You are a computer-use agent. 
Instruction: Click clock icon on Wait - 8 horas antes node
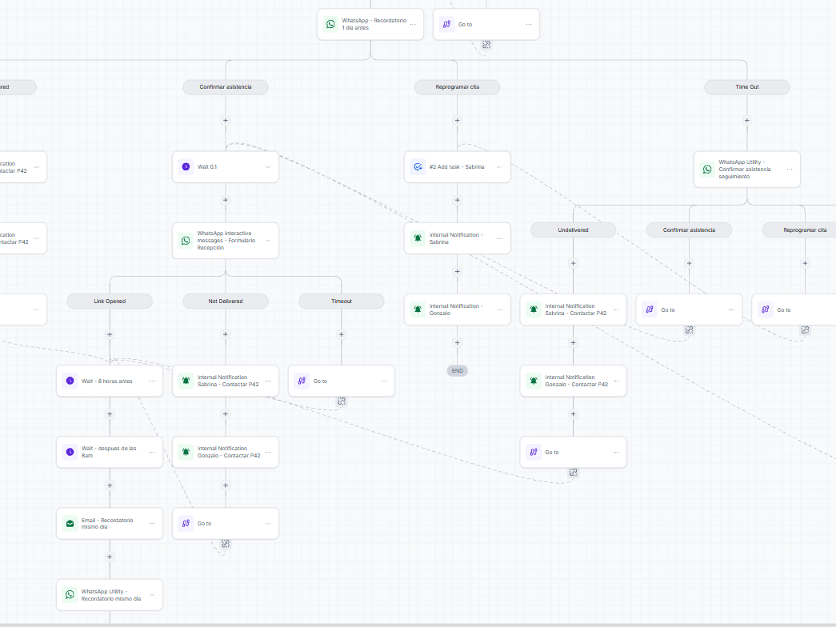coord(70,381)
